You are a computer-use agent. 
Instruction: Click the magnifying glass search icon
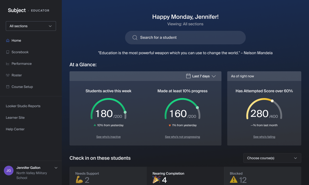coord(135,38)
